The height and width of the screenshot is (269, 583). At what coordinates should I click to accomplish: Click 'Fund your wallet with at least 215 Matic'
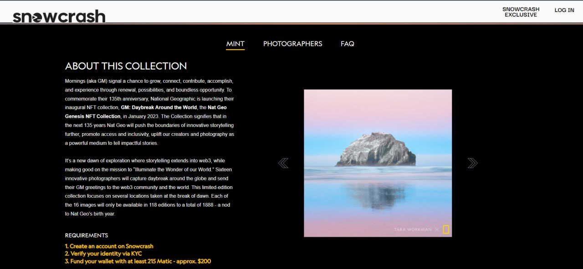point(138,261)
